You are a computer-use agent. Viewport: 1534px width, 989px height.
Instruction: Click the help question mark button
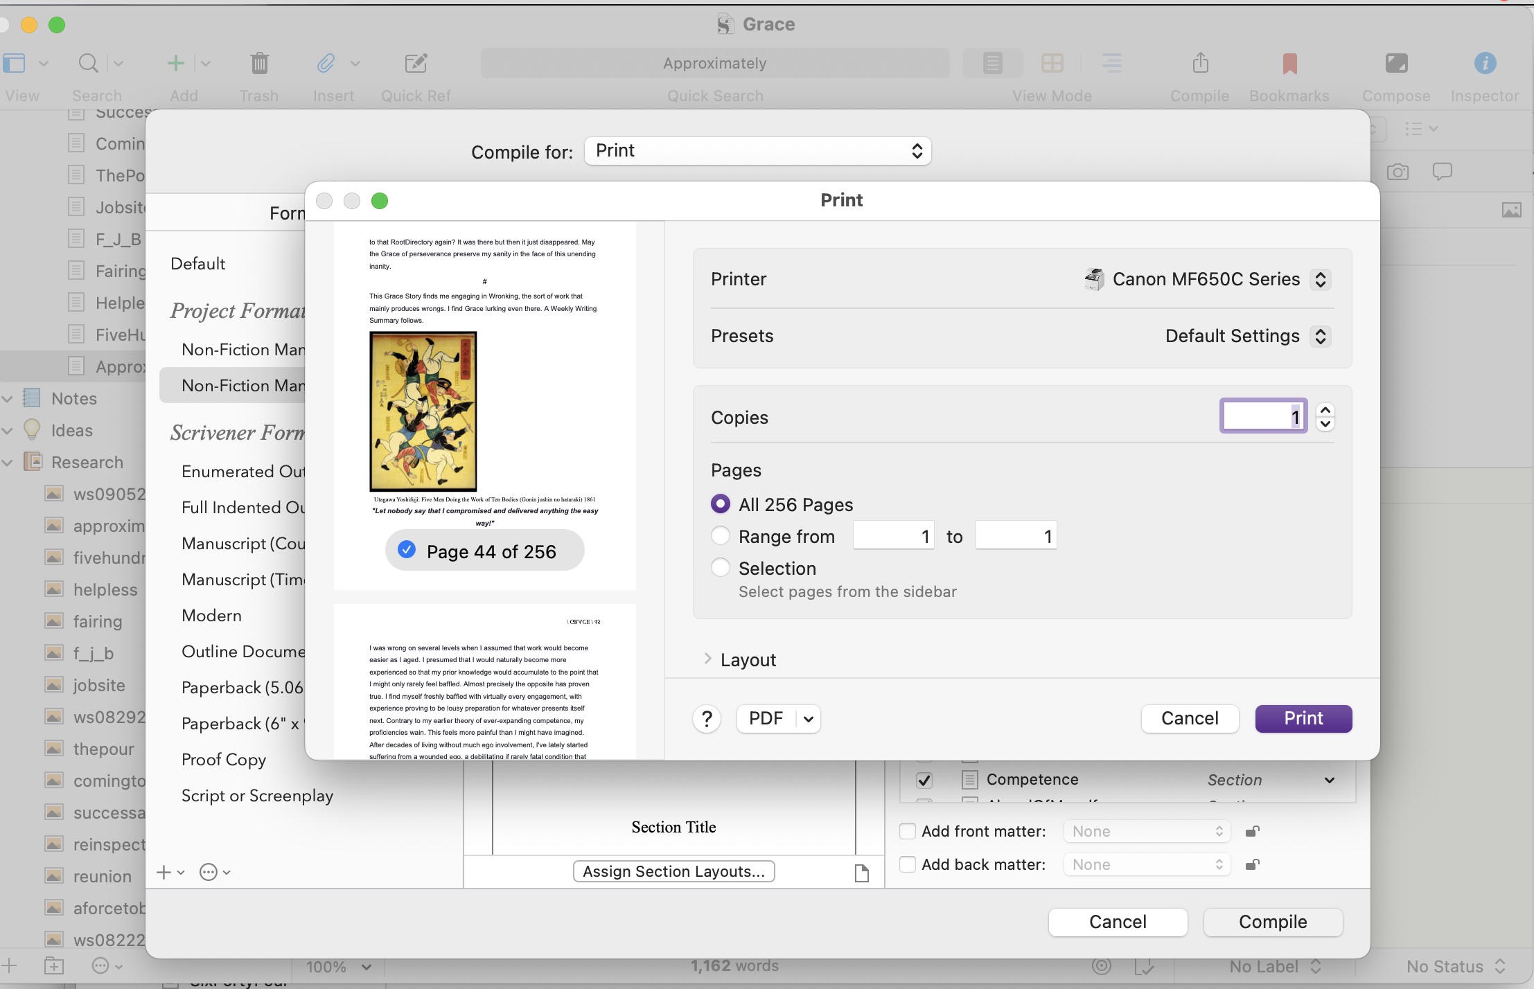(707, 719)
